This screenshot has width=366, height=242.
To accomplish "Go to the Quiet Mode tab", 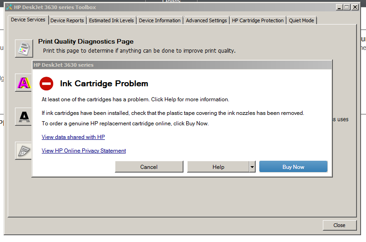I will (x=302, y=20).
